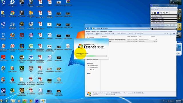Open the Region menu in CamStudio

point(158,8)
